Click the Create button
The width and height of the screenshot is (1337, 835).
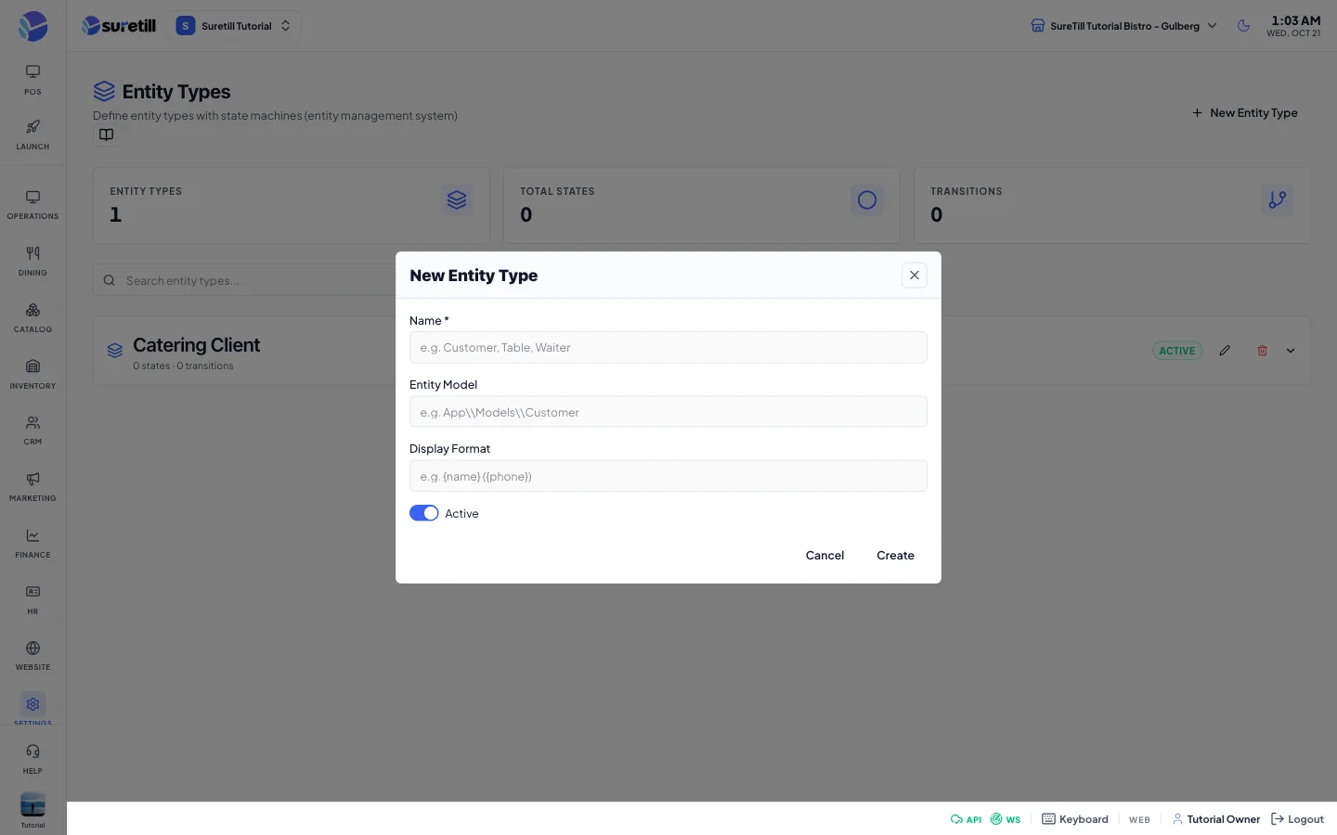[895, 555]
